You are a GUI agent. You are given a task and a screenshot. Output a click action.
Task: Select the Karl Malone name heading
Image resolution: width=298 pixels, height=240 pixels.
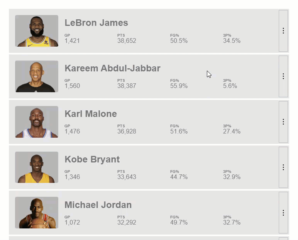[x=91, y=114]
